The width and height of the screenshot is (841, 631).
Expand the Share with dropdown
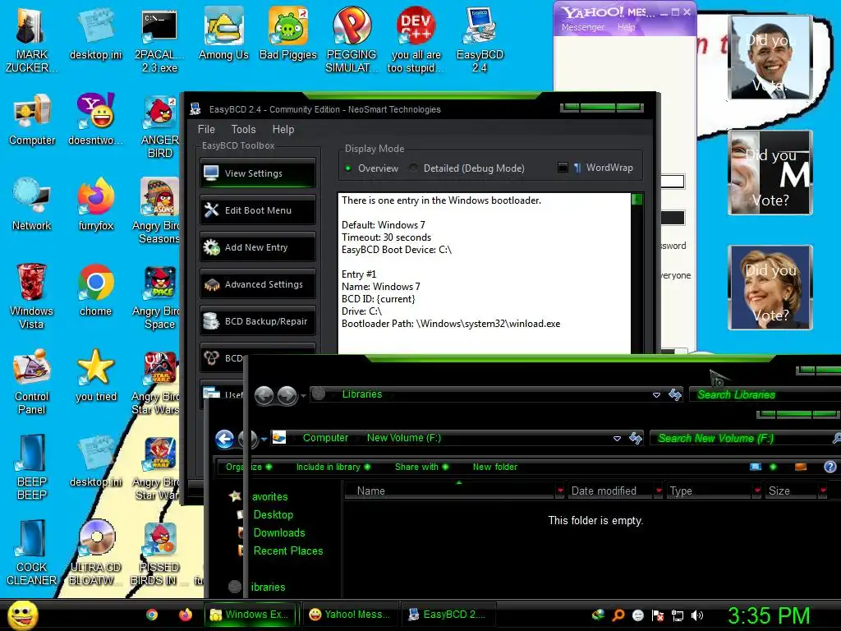pyautogui.click(x=421, y=467)
